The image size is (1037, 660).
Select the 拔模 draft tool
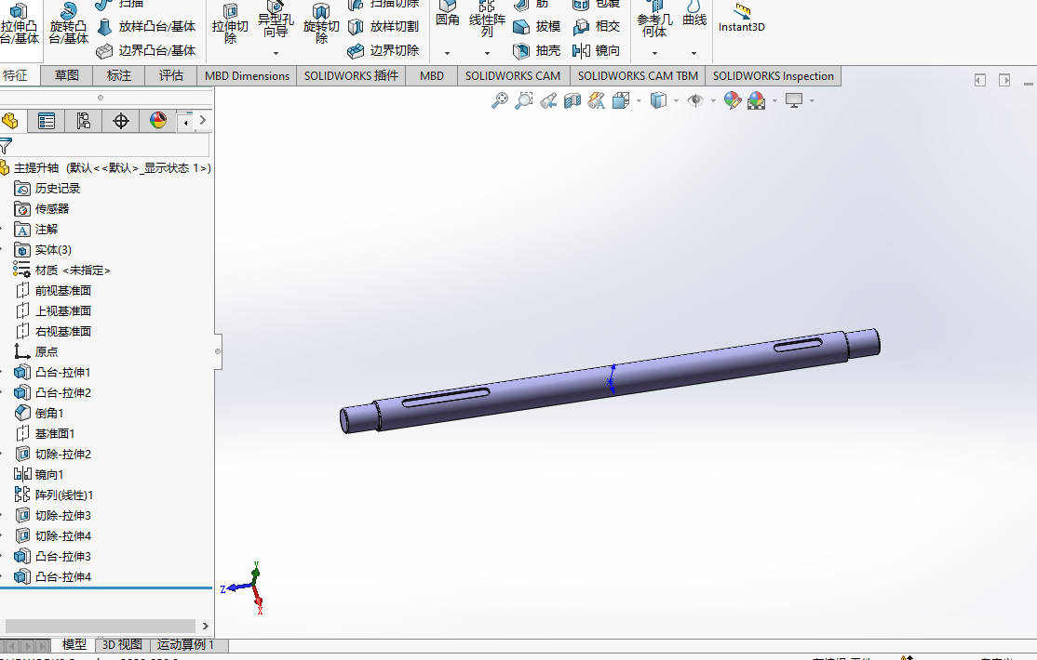pyautogui.click(x=537, y=26)
